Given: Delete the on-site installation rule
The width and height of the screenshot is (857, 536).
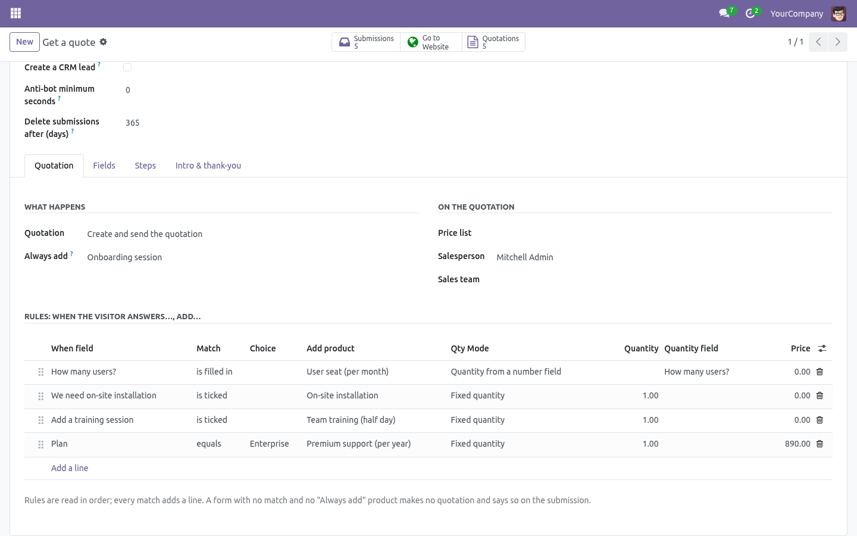Looking at the screenshot, I should pyautogui.click(x=820, y=395).
